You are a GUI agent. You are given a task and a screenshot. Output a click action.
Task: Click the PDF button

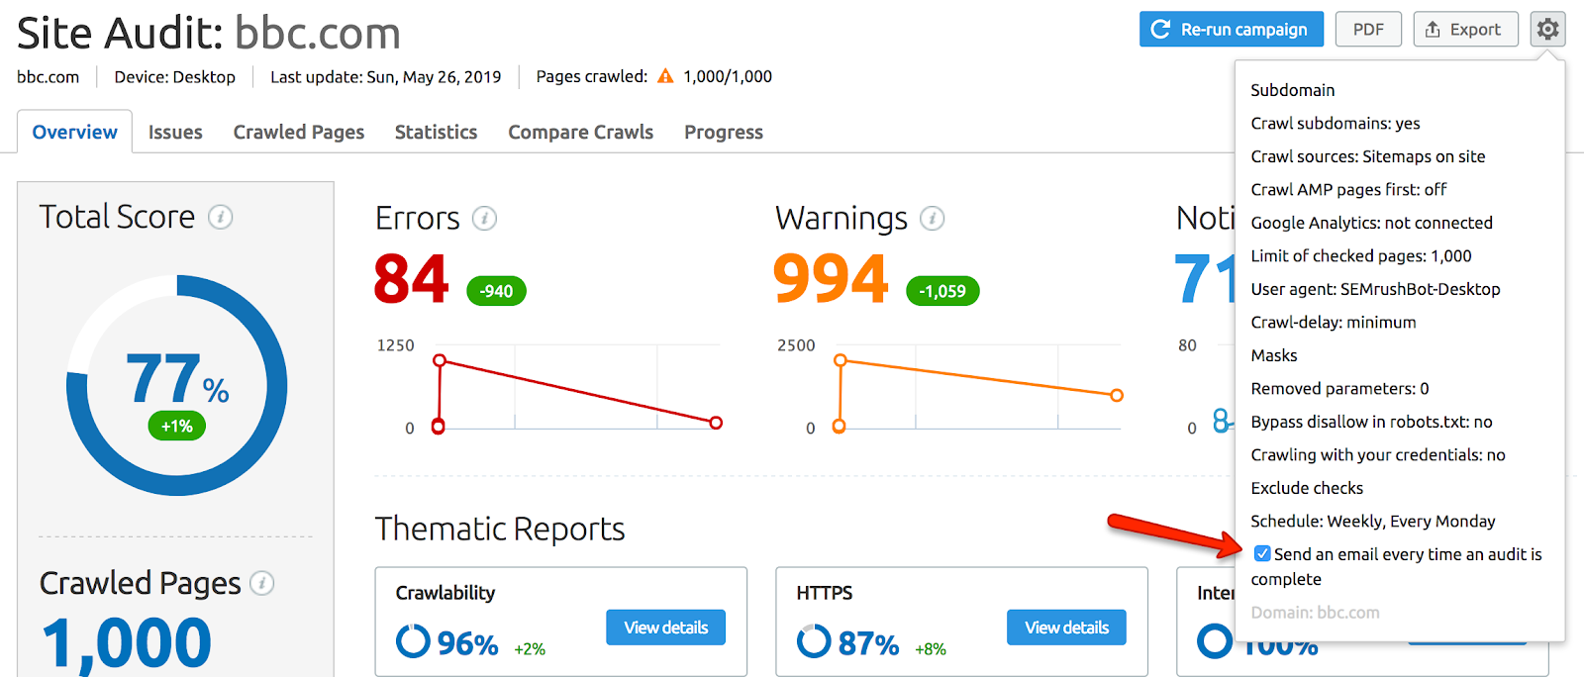tap(1368, 30)
